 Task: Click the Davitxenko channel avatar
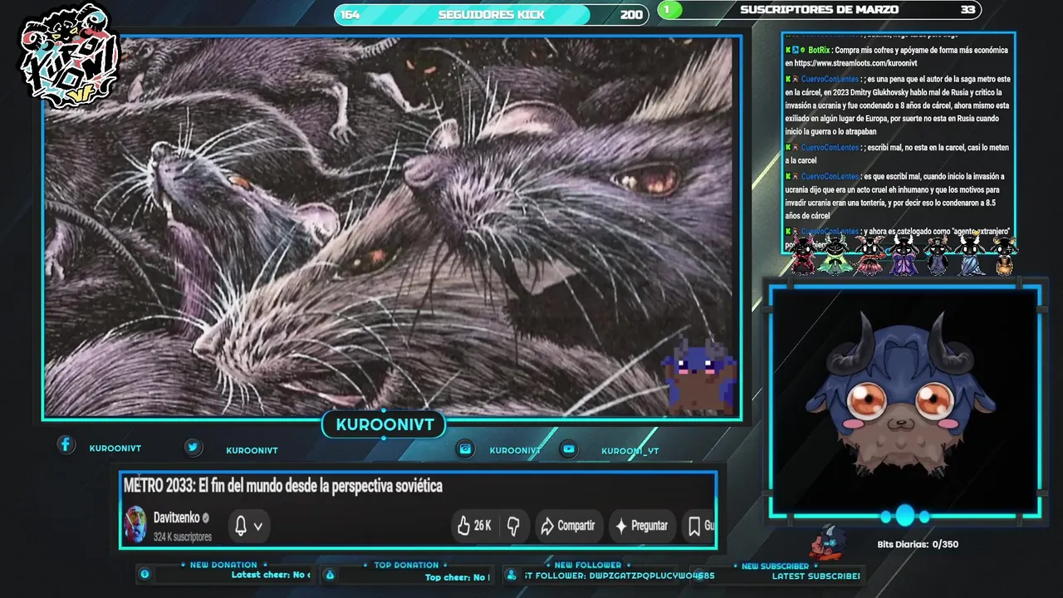click(135, 525)
